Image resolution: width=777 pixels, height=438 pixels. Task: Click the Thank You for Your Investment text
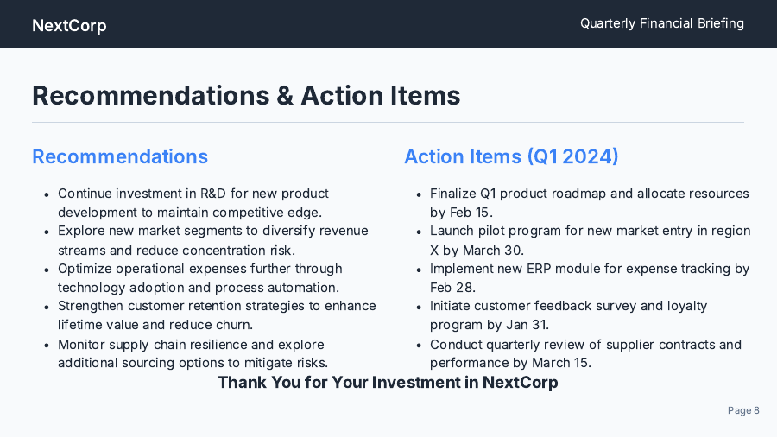tap(388, 382)
